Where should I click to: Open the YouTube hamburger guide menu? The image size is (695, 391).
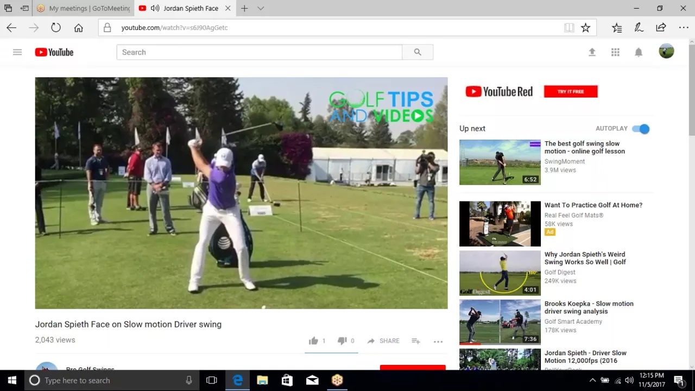coord(17,52)
